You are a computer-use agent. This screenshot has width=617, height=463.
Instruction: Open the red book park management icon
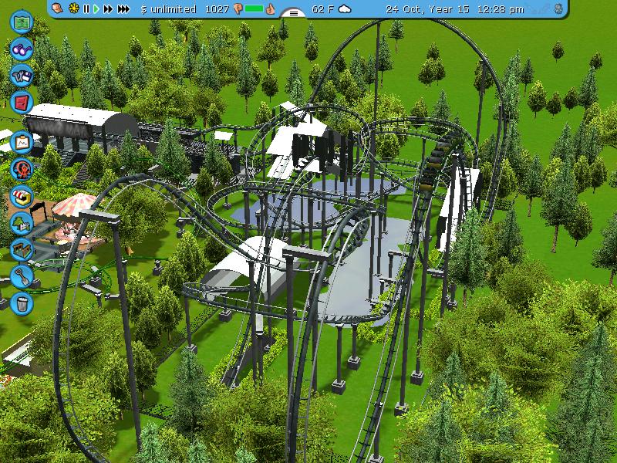coord(22,103)
